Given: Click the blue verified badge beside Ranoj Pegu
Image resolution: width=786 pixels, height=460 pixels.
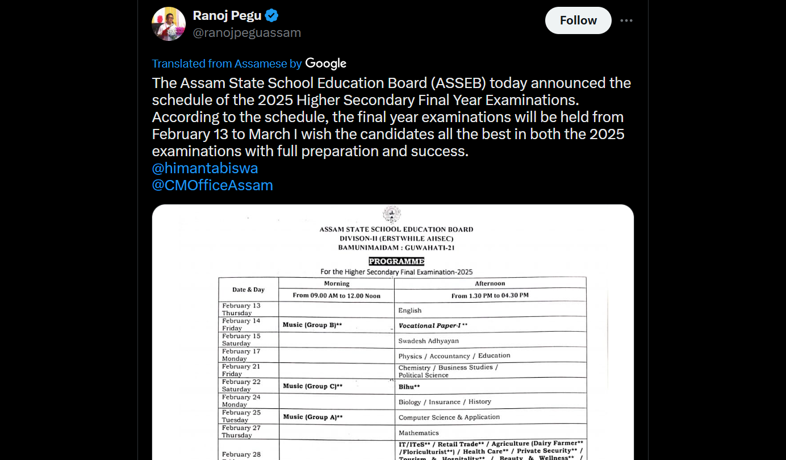Looking at the screenshot, I should click(271, 15).
